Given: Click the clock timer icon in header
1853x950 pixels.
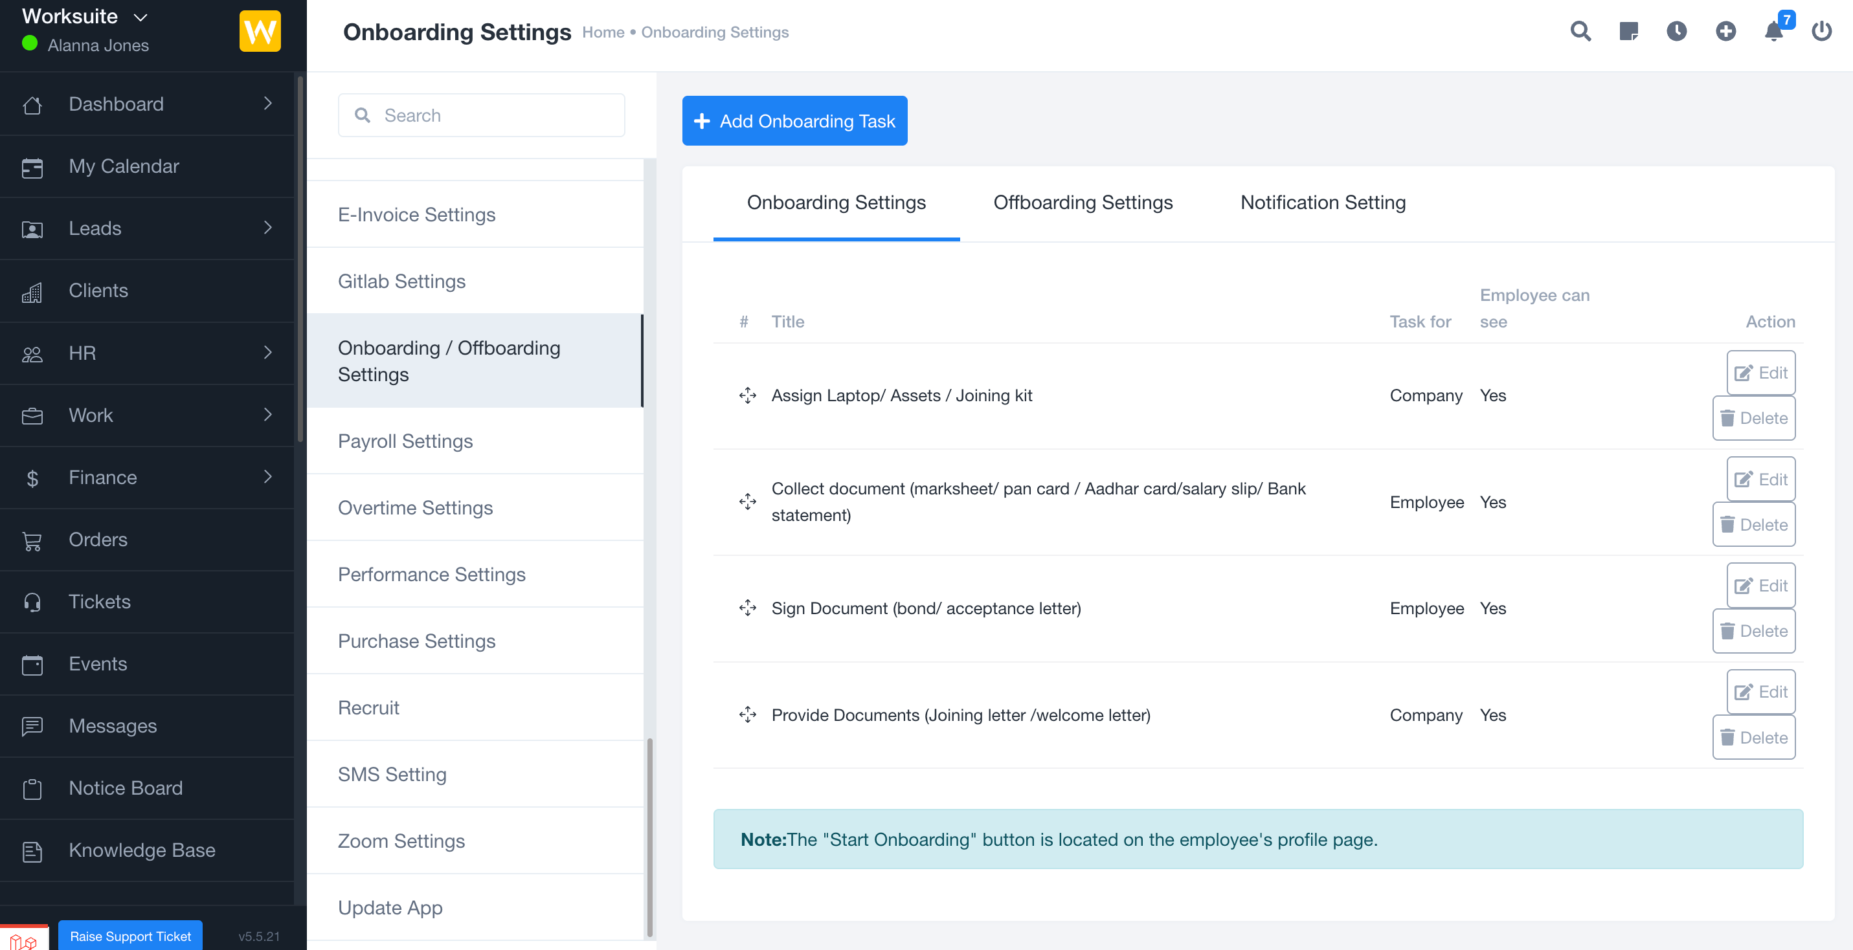Looking at the screenshot, I should coord(1676,32).
